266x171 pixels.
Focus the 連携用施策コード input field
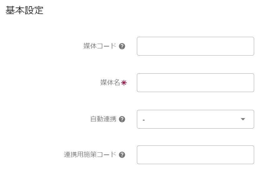pos(195,155)
